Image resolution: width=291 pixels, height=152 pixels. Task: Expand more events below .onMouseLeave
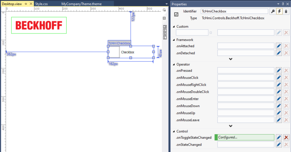[230, 126]
